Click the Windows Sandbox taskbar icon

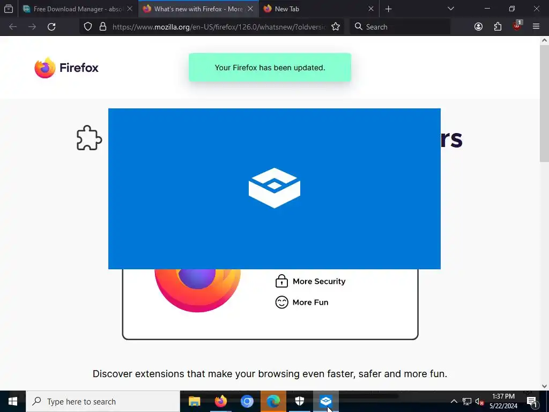[326, 401]
